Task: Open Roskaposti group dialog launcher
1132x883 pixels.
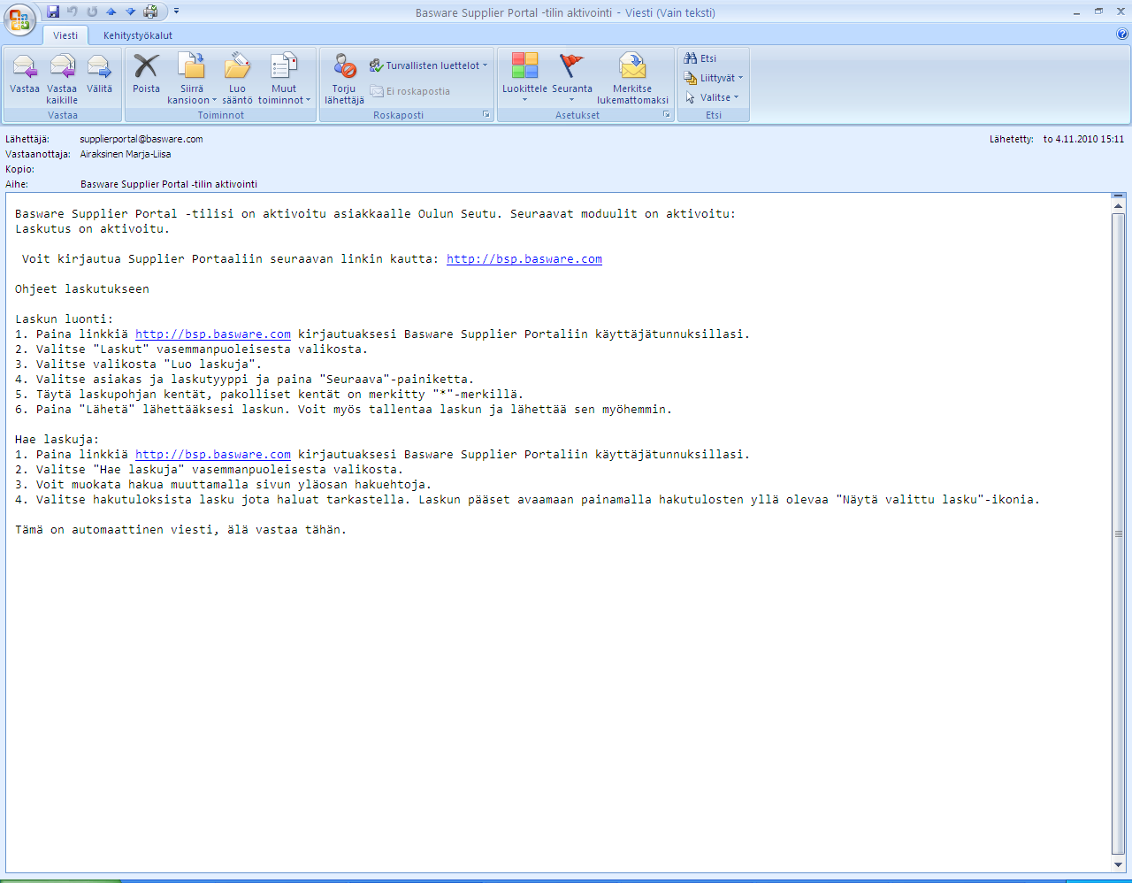Action: pos(486,115)
